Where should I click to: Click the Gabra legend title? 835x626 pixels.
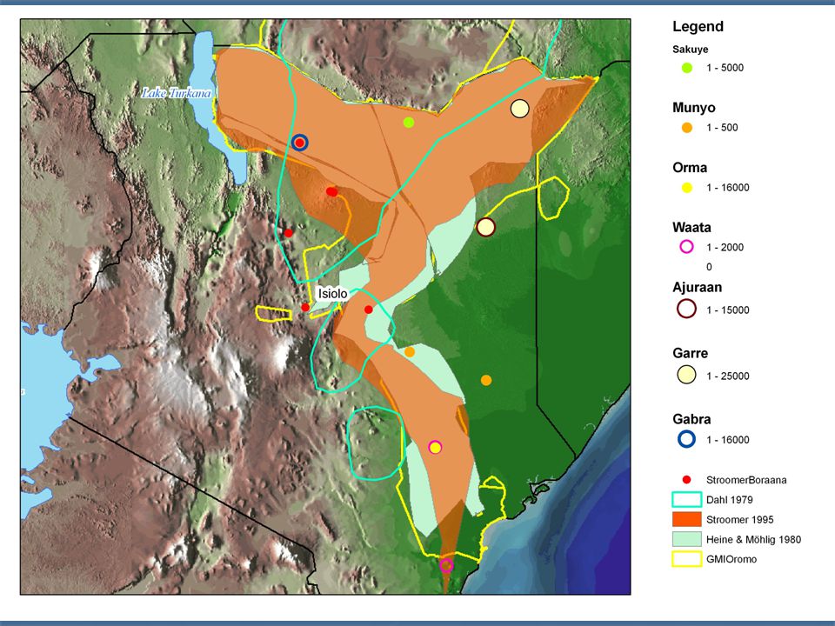(x=691, y=419)
